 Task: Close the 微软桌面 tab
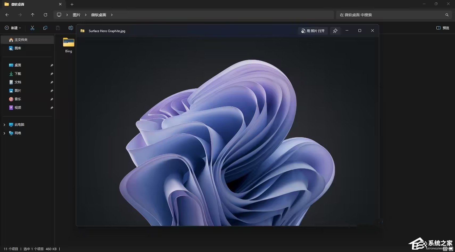[60, 4]
